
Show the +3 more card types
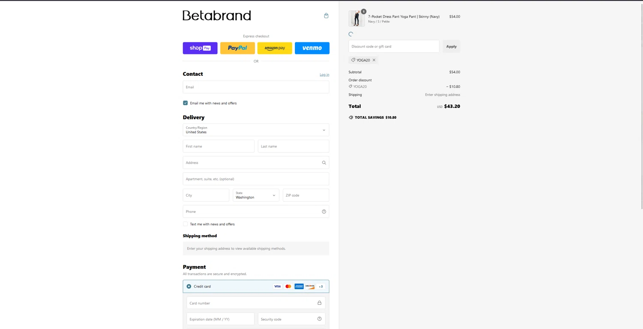click(x=321, y=286)
